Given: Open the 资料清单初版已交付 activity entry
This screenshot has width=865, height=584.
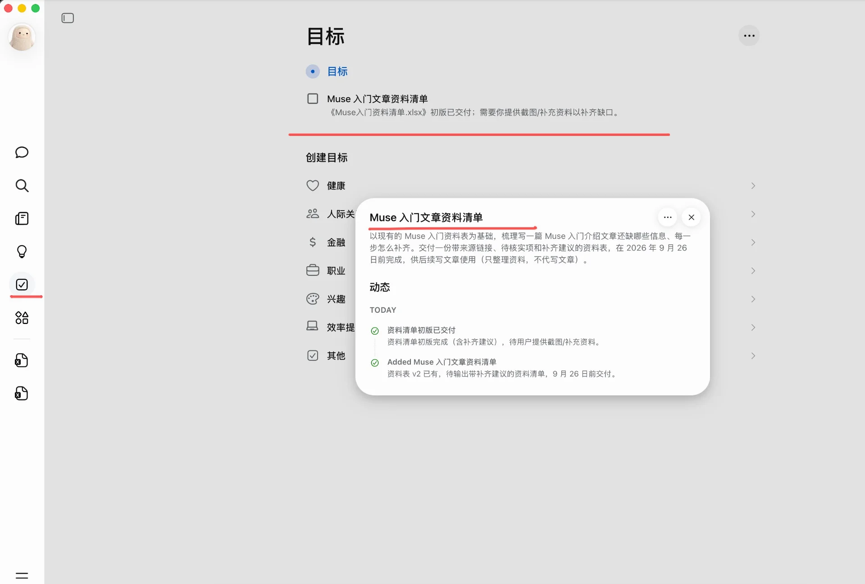Looking at the screenshot, I should (x=421, y=330).
